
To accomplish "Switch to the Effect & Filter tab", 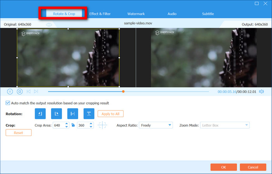I will tap(100, 14).
